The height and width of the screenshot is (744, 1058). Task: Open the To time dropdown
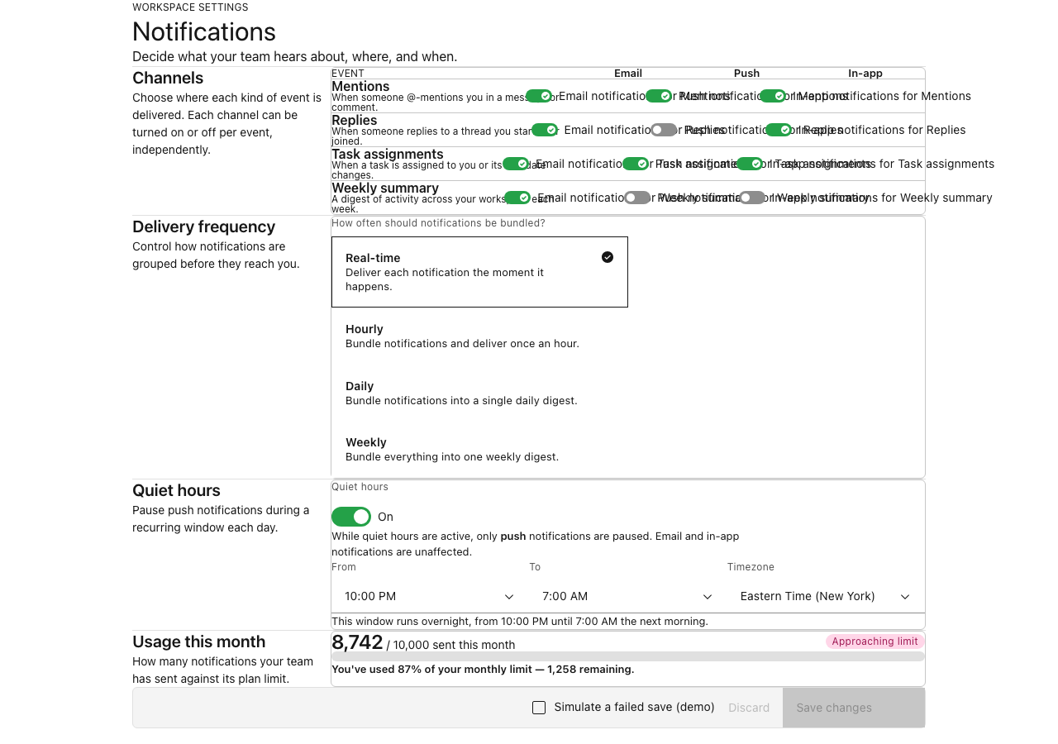point(628,596)
